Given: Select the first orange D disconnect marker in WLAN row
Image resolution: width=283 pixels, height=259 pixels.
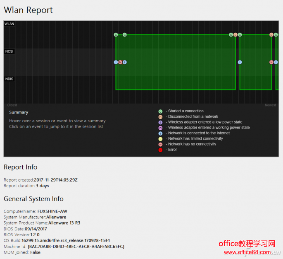Looking at the screenshot, I should (235, 34).
